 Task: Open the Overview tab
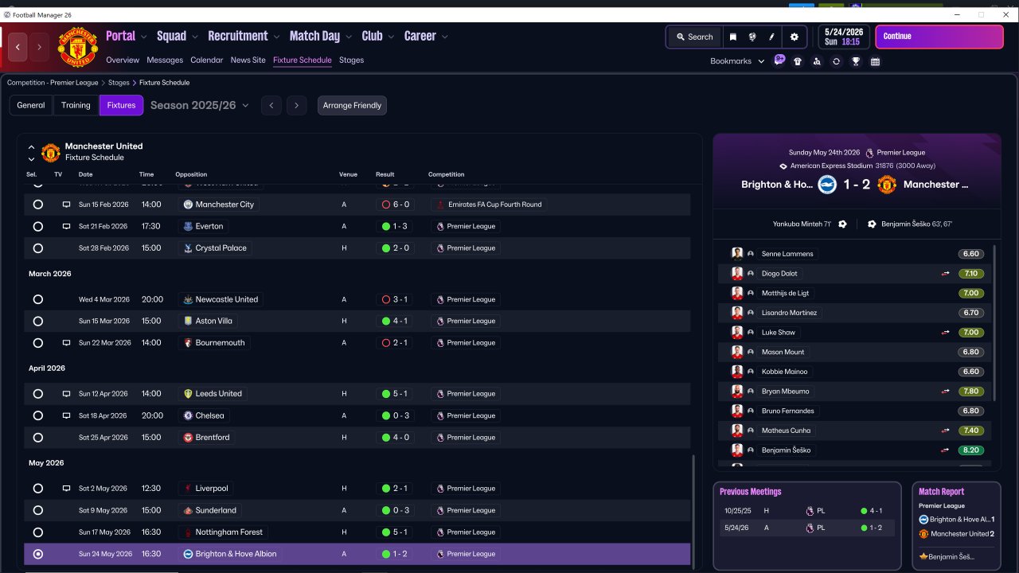pos(123,60)
